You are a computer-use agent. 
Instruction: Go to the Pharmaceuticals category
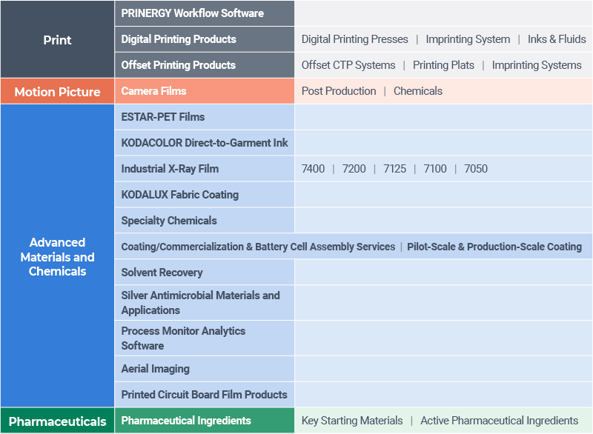coord(57,421)
